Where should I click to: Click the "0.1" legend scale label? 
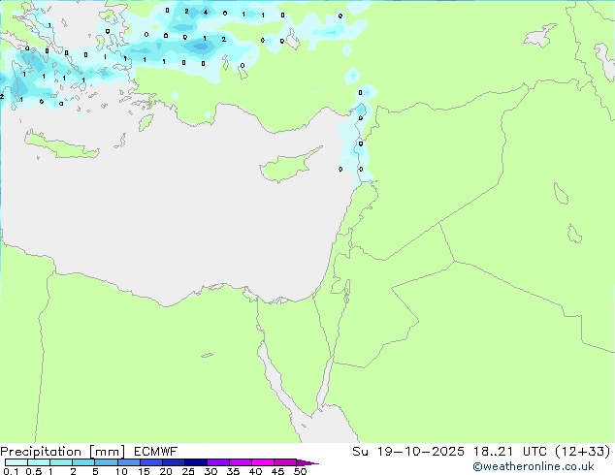coord(11,471)
